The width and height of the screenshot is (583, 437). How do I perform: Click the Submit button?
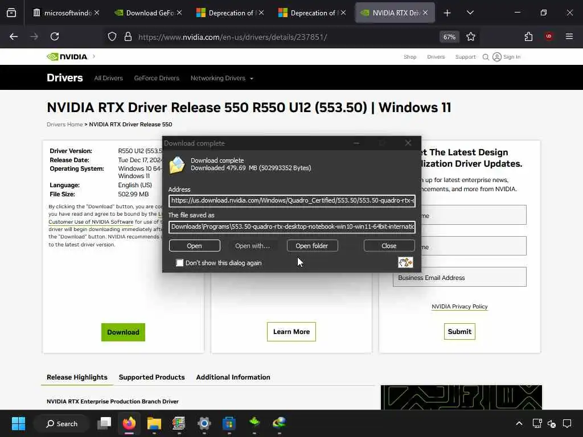[x=459, y=332]
